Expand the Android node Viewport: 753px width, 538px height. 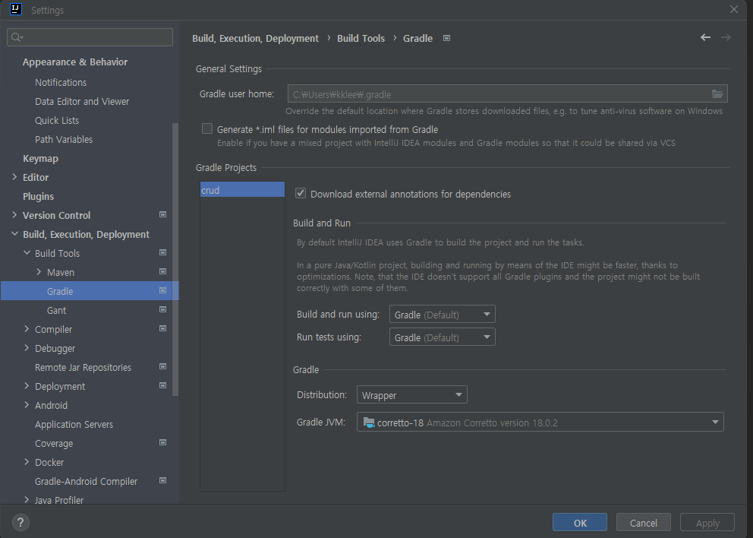tap(27, 405)
